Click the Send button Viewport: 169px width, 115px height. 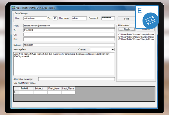click(x=126, y=19)
